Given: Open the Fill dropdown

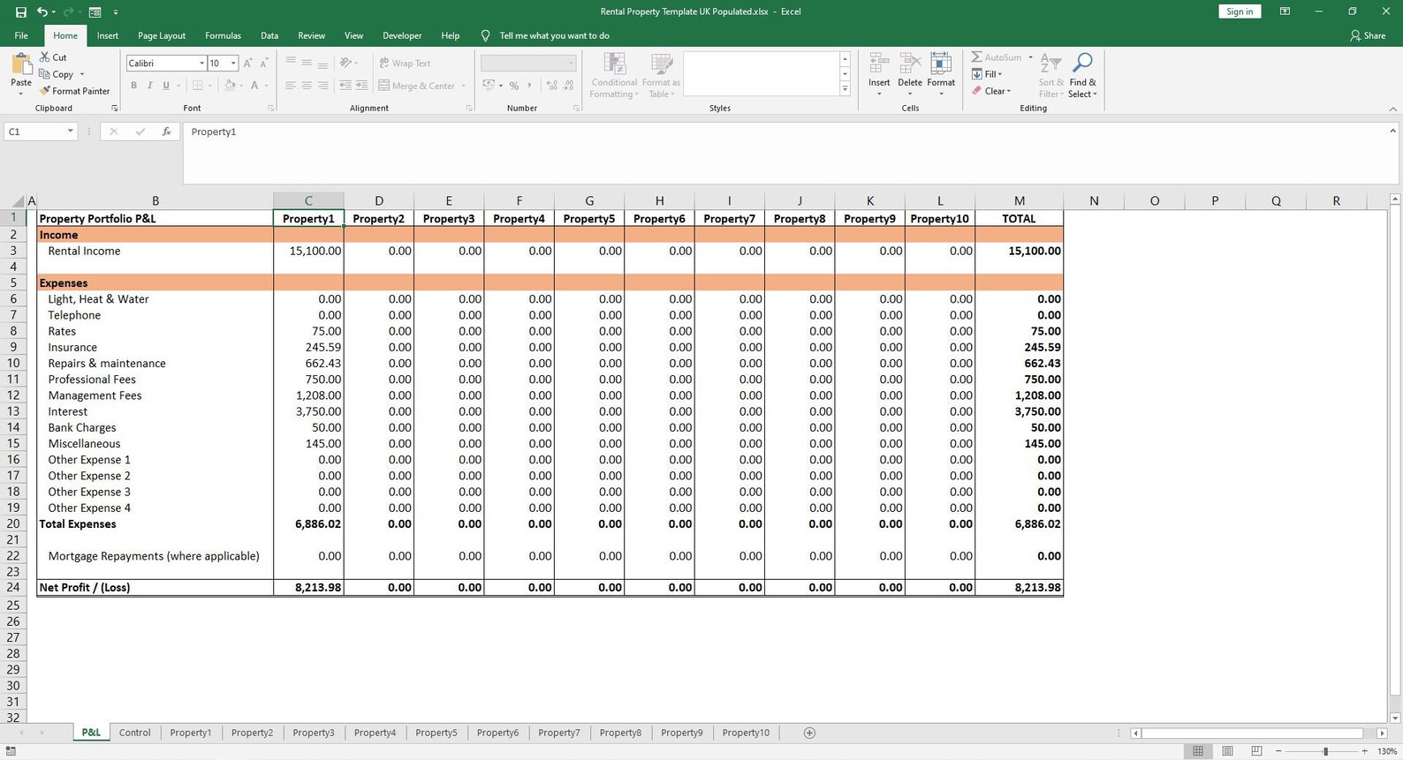Looking at the screenshot, I should pos(987,74).
